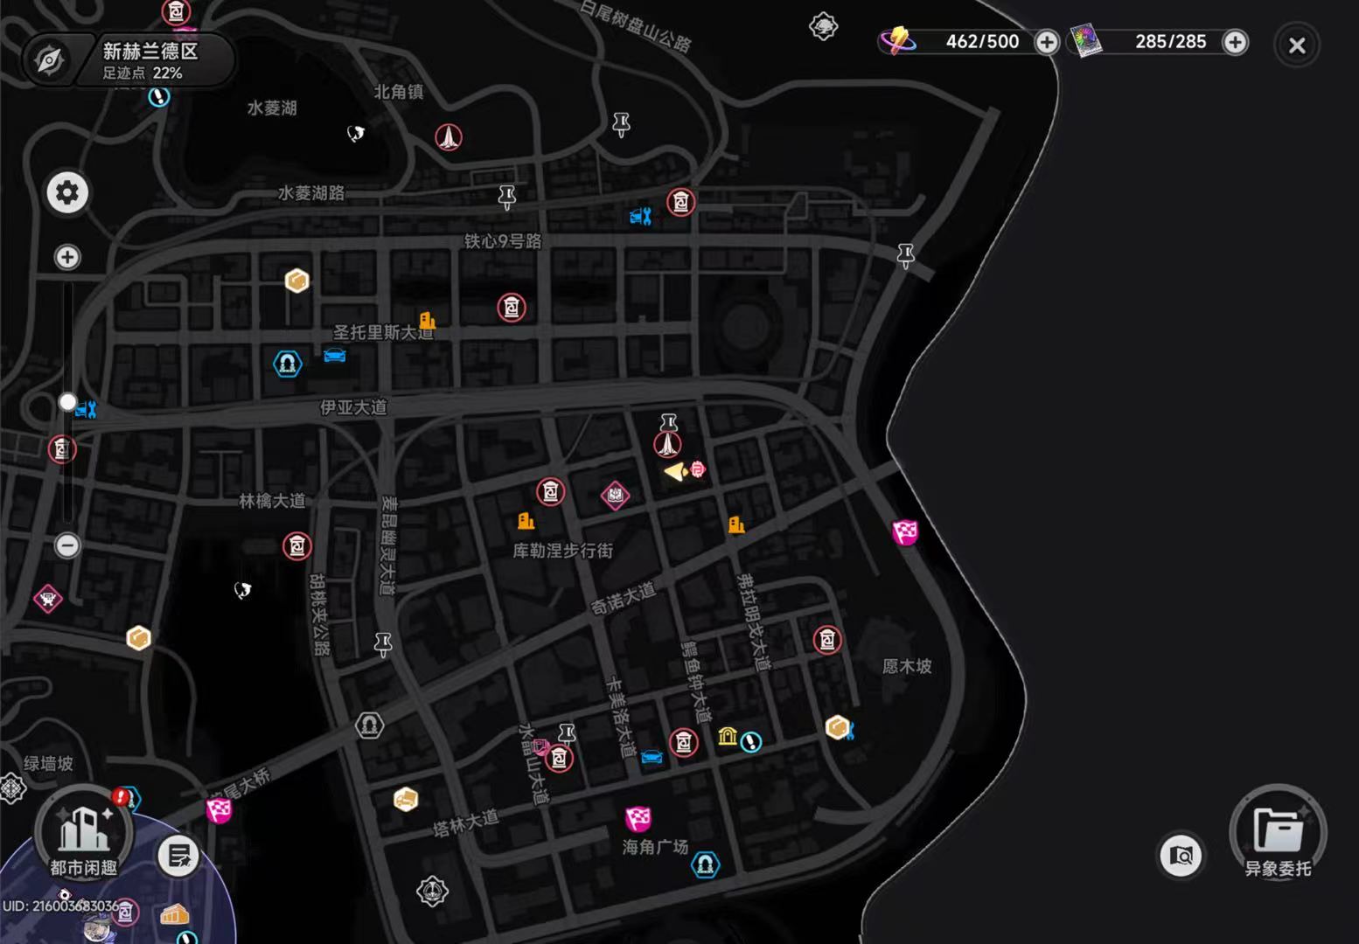This screenshot has width=1359, height=944.
Task: Select the blue repair wrench near 铁心9号路
Action: coord(641,216)
